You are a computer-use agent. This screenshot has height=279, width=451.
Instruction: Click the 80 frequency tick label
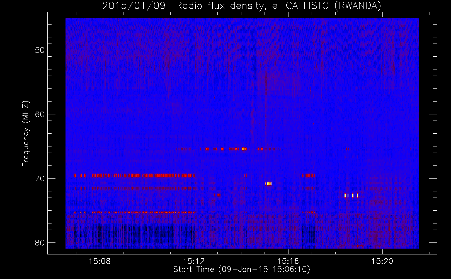[40, 243]
